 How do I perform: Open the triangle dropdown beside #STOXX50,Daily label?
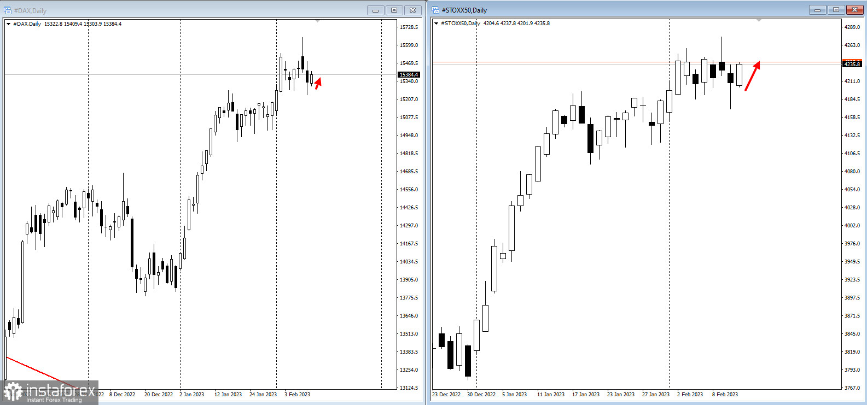(436, 24)
